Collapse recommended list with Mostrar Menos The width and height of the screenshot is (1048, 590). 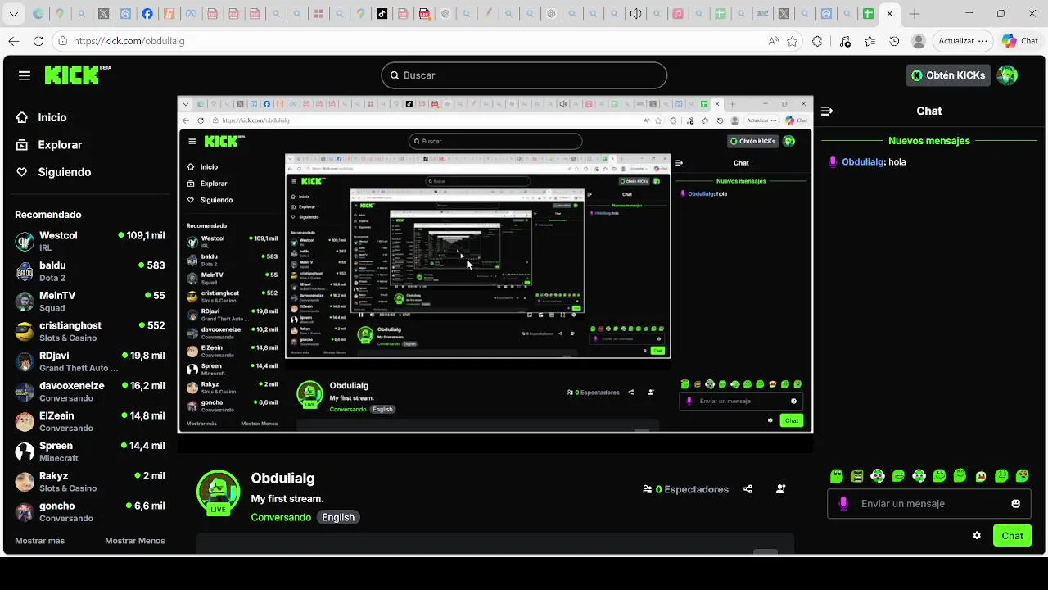pos(135,541)
